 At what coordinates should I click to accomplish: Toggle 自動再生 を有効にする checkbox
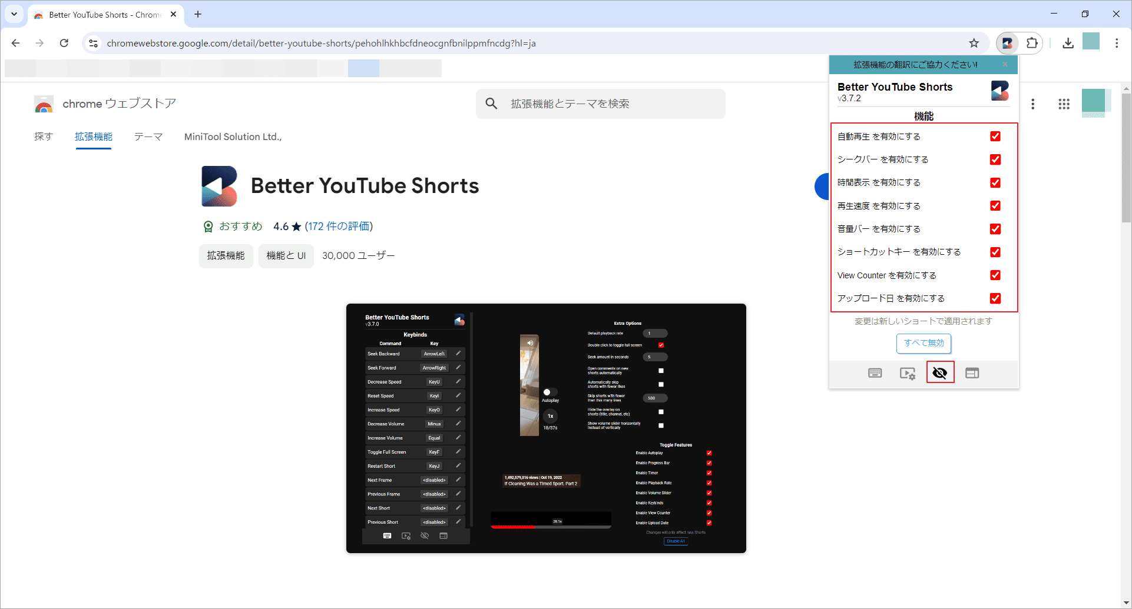(995, 137)
